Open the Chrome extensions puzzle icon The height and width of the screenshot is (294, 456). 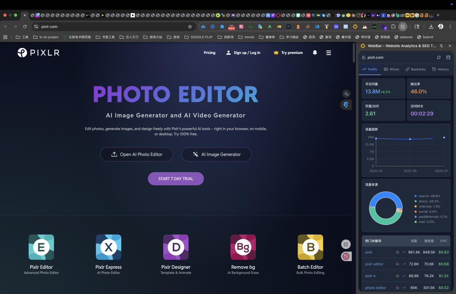[x=393, y=27]
